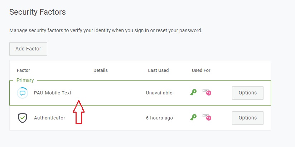Click the Last Used column header
Screen dimensions: 295x147
tap(158, 70)
